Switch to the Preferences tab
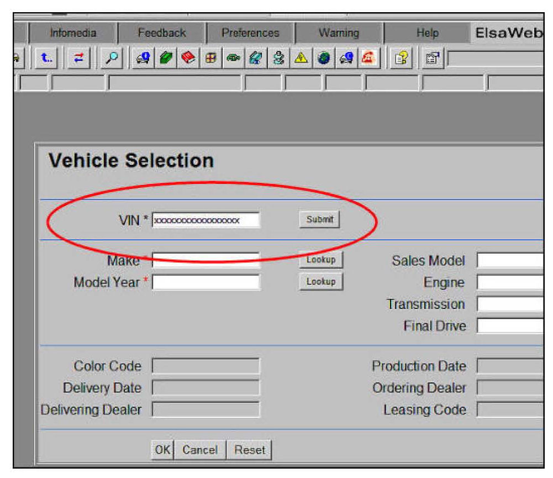This screenshot has width=553, height=478. pos(250,33)
